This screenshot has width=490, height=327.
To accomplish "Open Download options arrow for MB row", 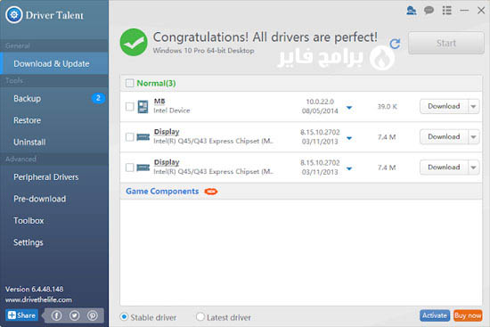I will point(473,107).
